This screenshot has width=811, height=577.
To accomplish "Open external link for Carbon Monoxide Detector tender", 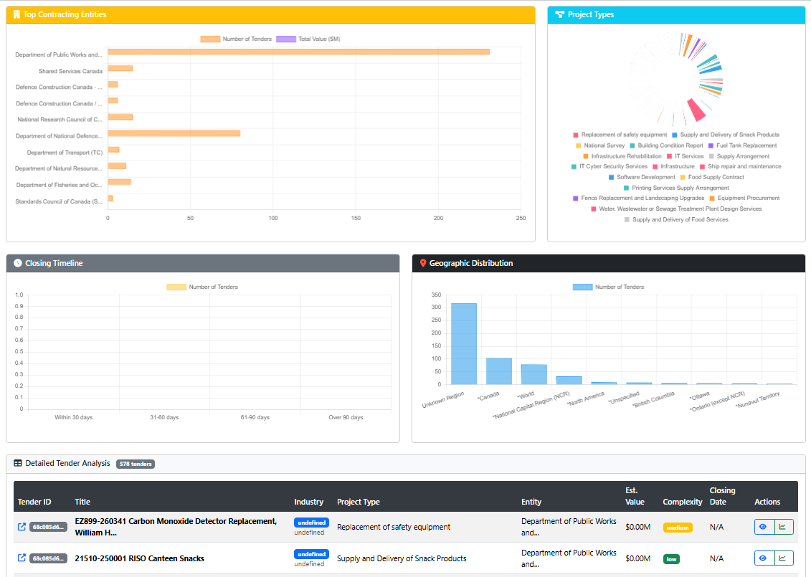I will (22, 527).
